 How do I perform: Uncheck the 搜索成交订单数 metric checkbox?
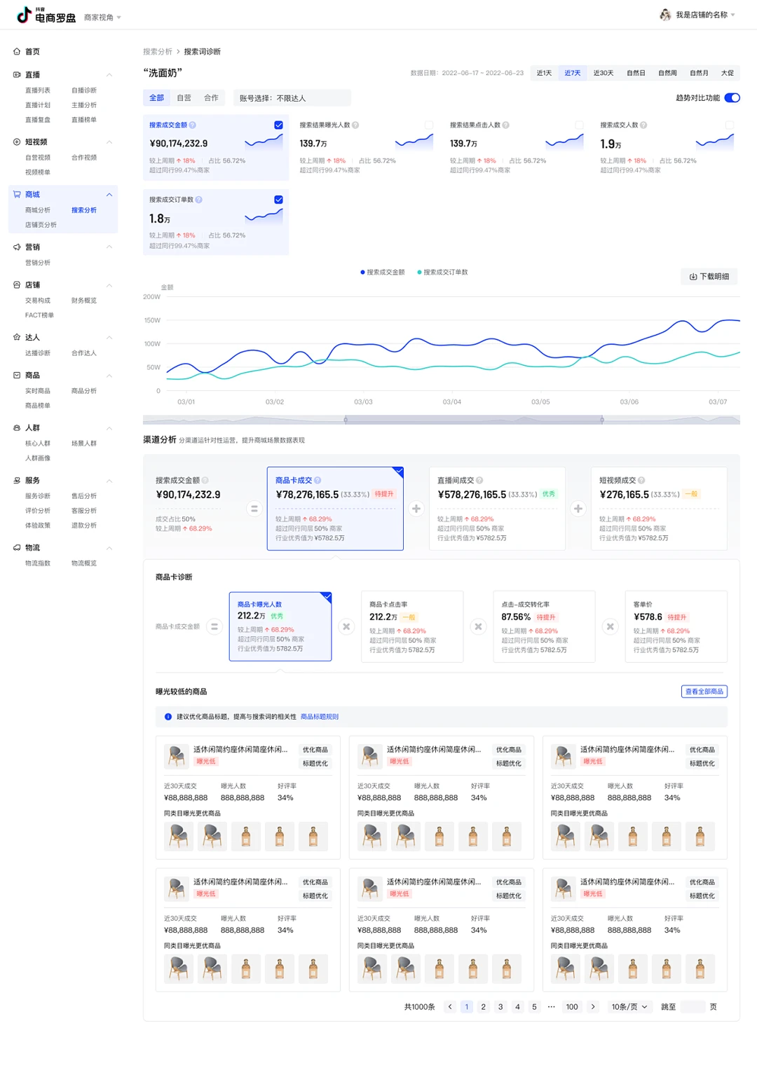278,200
